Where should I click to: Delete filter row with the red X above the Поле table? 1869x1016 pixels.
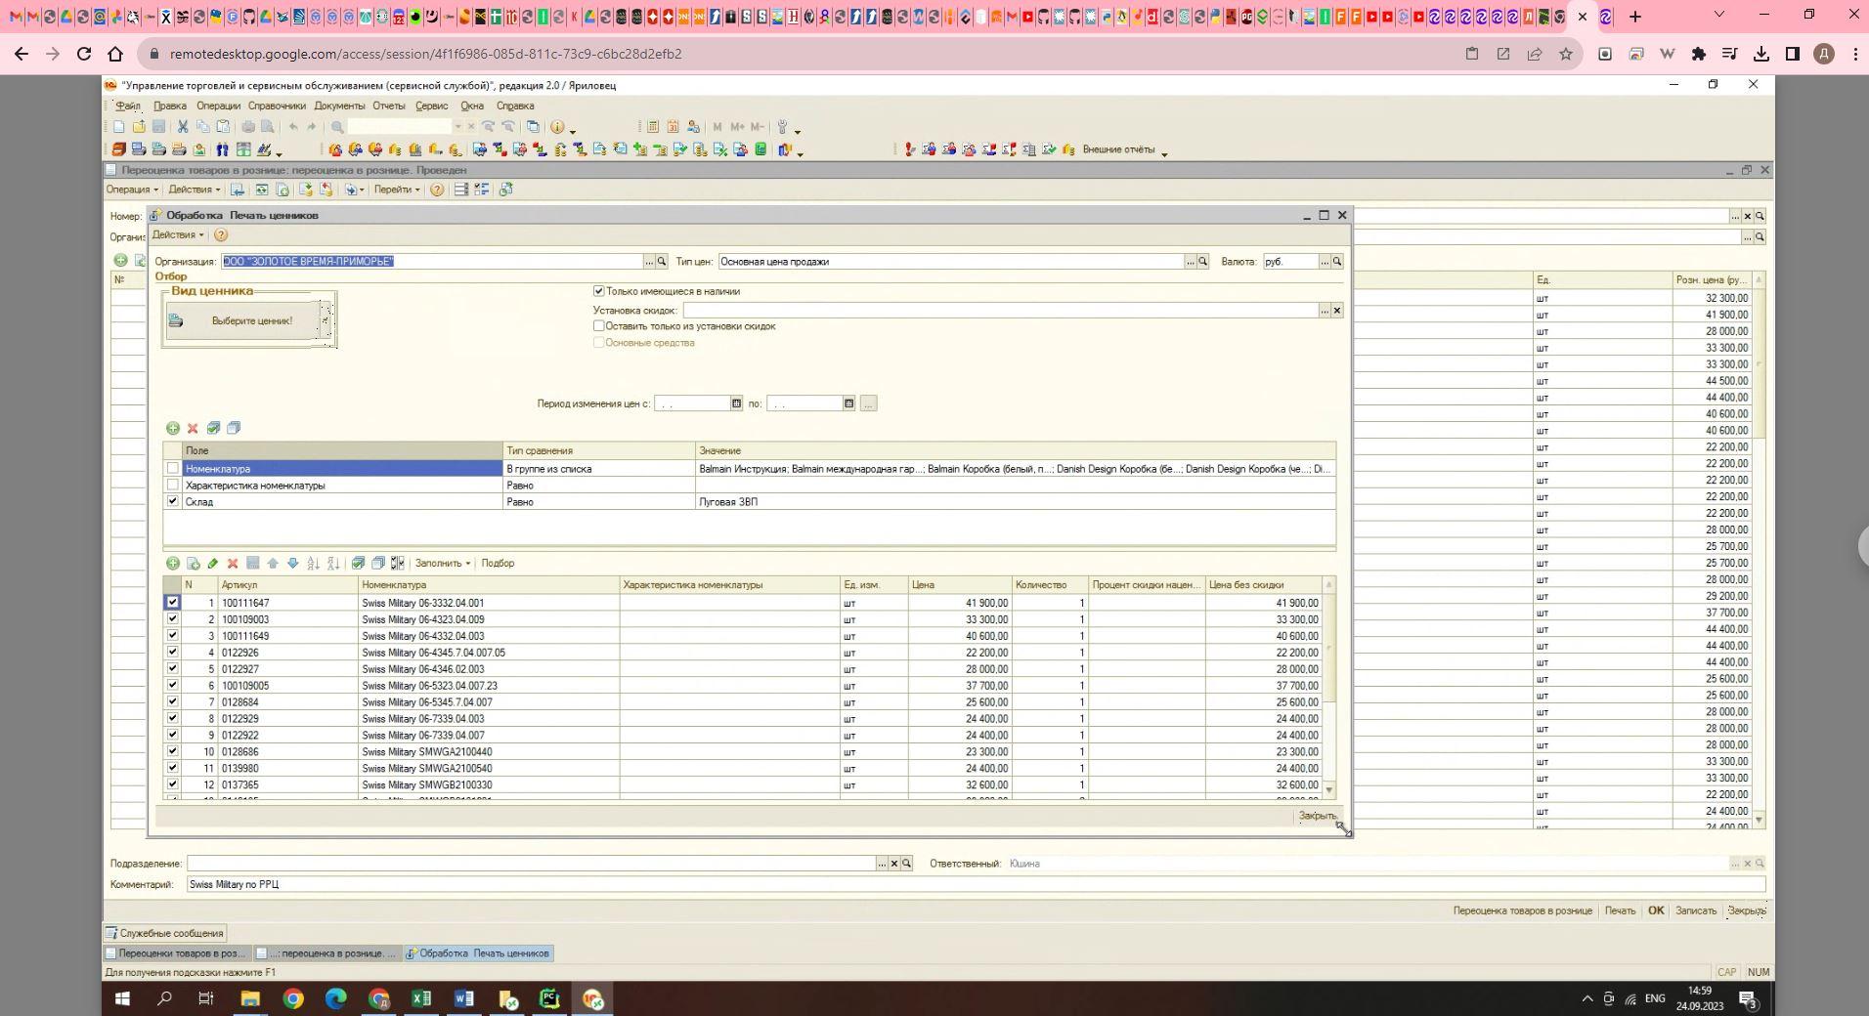click(193, 428)
